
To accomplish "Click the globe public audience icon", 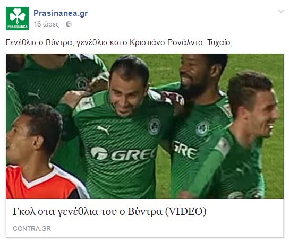I will tap(69, 24).
